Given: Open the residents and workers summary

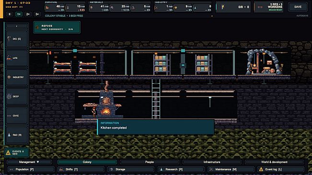Looking at the screenshot, I should [269, 7].
